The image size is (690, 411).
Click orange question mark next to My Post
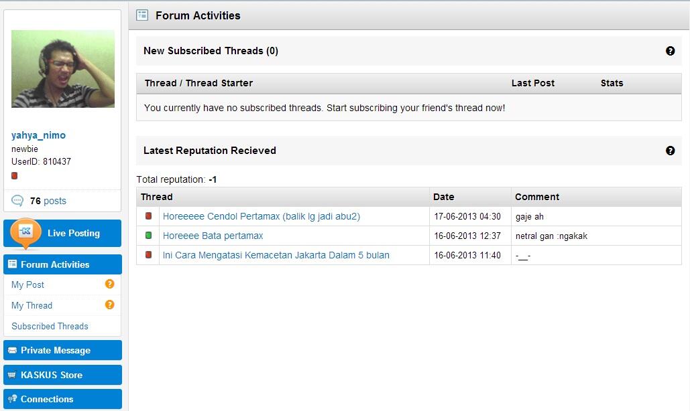click(109, 284)
